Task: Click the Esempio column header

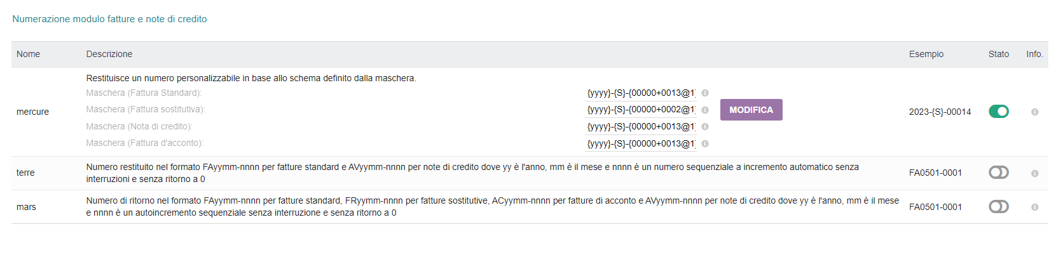Action: (926, 54)
